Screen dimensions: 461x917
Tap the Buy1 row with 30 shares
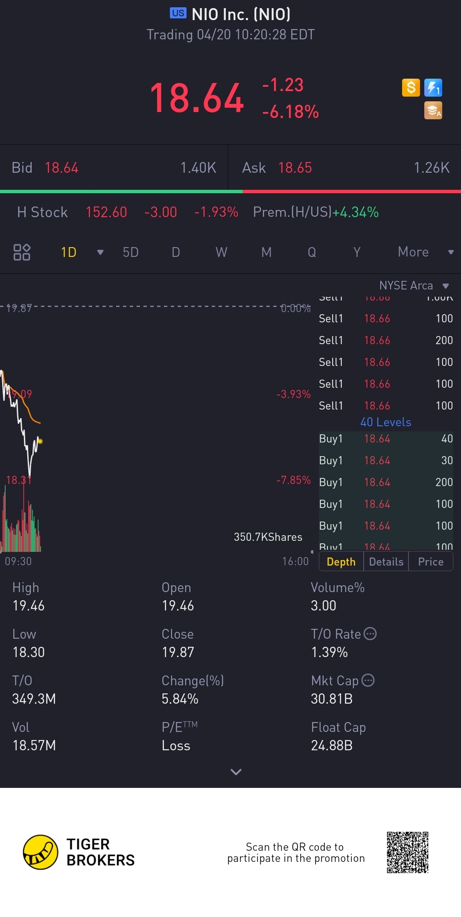coord(386,460)
